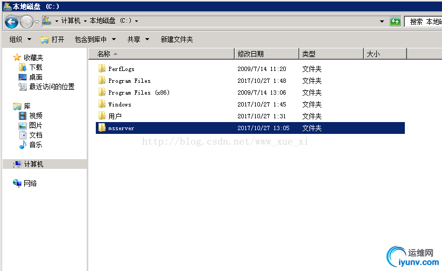Image resolution: width=442 pixels, height=271 pixels.
Task: Expand dropdown arrow after 本地磁盘 (C:) breadcrumb
Action: coord(136,21)
